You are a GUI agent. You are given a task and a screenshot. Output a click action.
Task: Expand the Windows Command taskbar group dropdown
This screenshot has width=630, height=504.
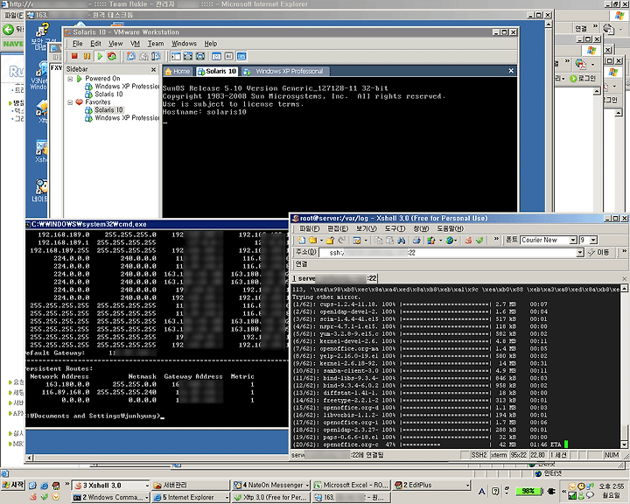coord(147,498)
